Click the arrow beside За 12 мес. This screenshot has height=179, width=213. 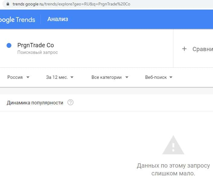pyautogui.click(x=72, y=77)
